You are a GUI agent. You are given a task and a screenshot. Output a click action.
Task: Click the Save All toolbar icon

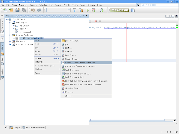coord(24,10)
